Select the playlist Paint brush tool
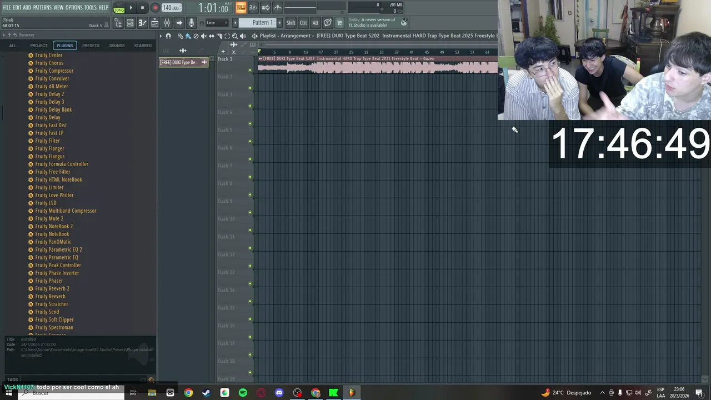This screenshot has height=400, width=711. pyautogui.click(x=188, y=36)
